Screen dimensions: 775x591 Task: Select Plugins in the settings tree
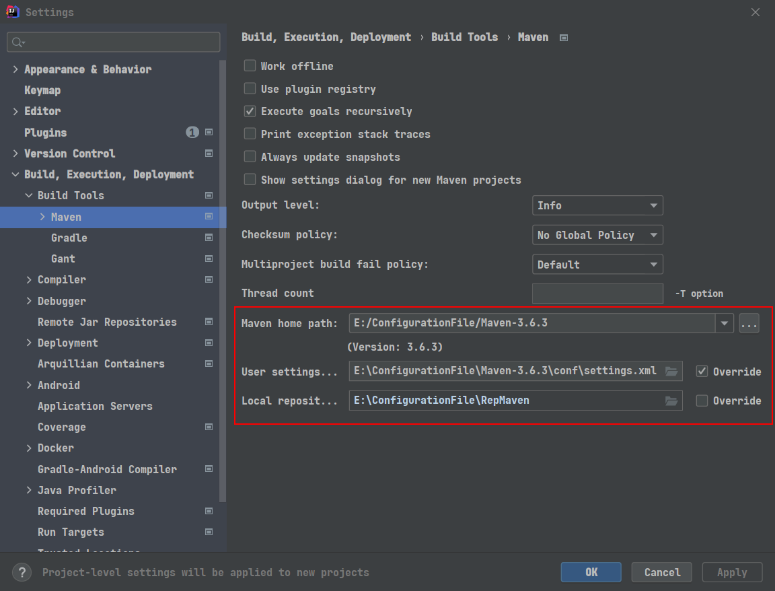pos(46,133)
